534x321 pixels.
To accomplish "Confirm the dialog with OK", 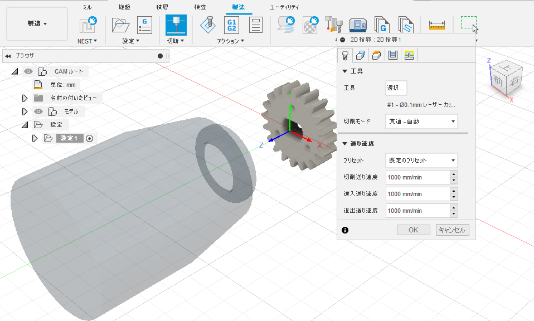I will point(414,230).
